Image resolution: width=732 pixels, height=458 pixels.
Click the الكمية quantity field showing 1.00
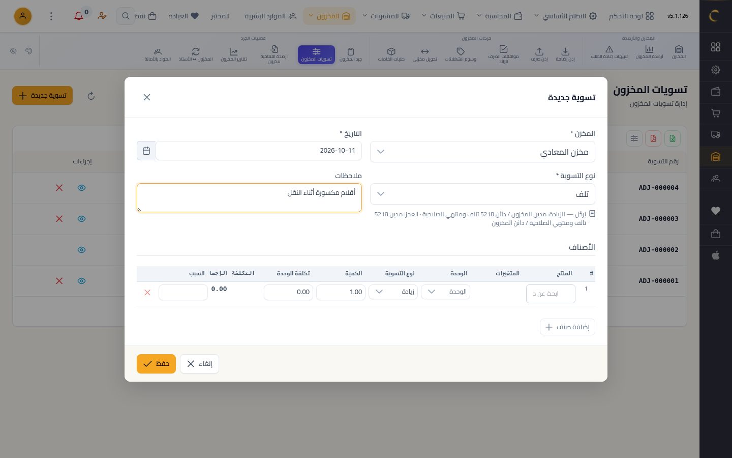click(x=341, y=292)
